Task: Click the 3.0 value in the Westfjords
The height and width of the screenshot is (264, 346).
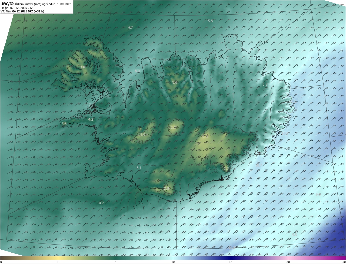Action: 82,67
